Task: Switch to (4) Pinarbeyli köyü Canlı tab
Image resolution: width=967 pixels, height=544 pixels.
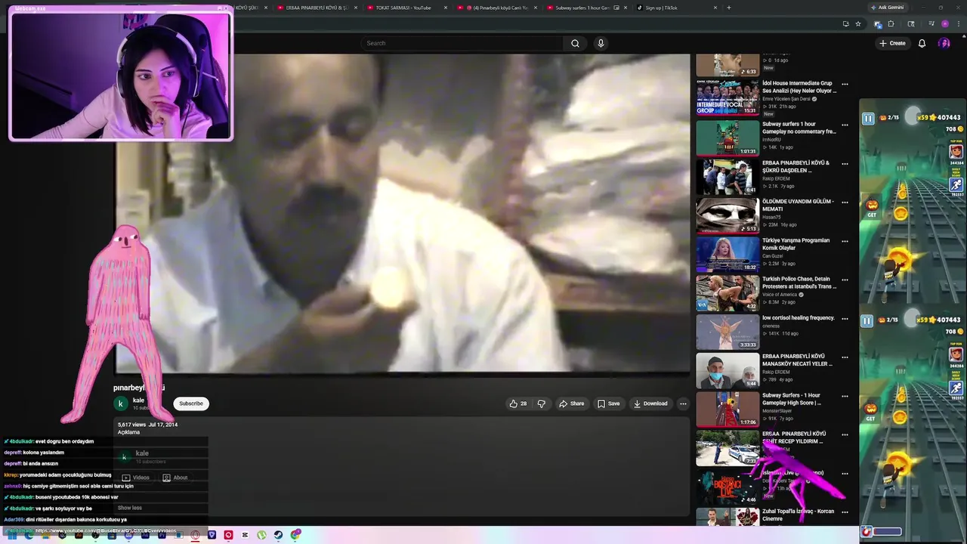Action: coord(496,8)
